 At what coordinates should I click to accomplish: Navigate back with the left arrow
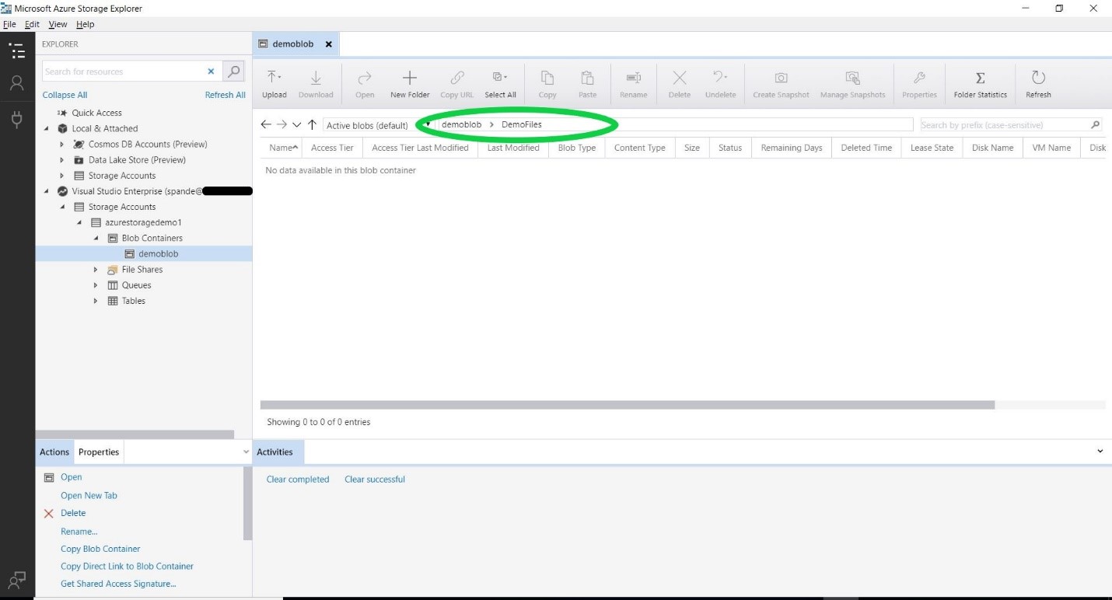(x=266, y=124)
